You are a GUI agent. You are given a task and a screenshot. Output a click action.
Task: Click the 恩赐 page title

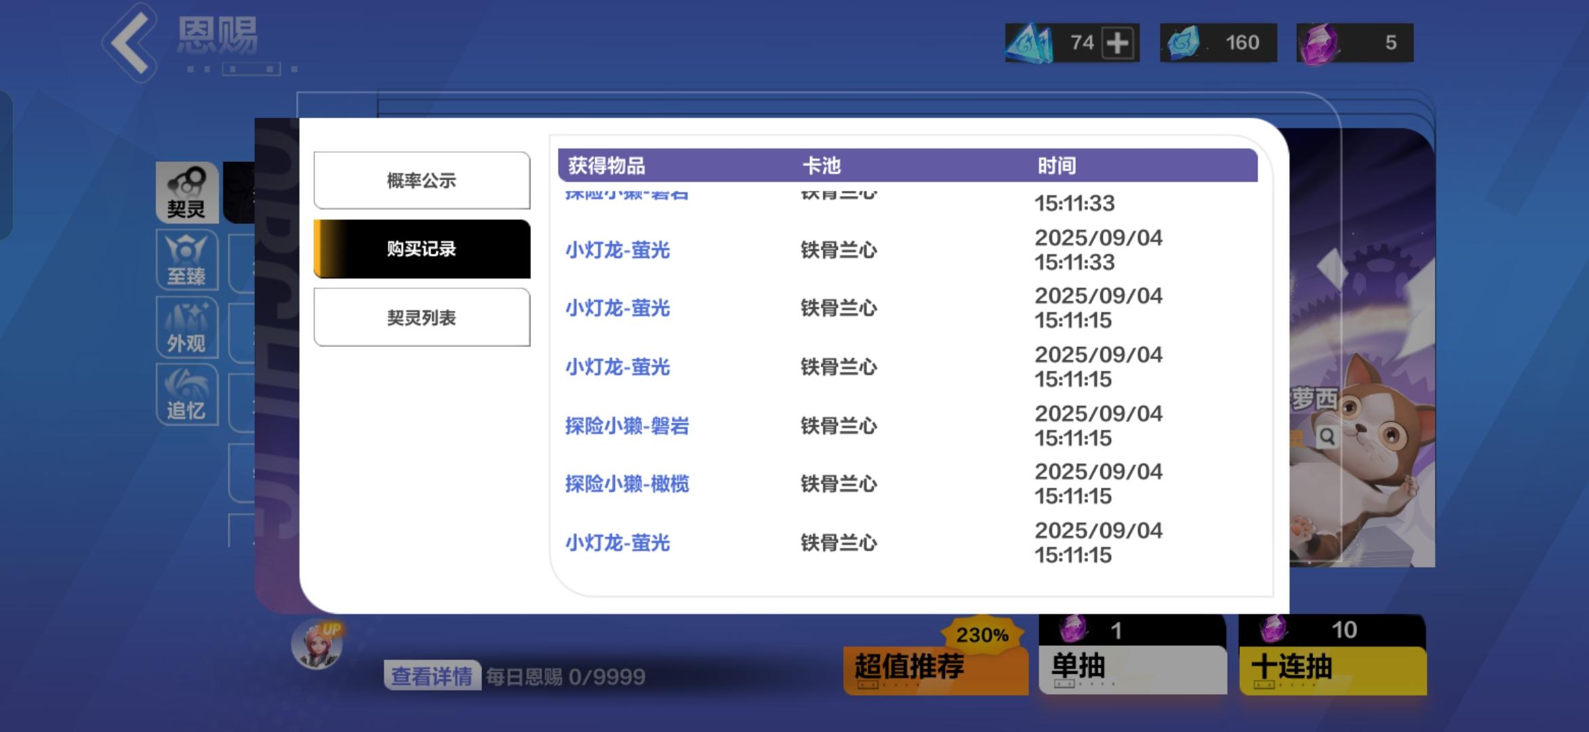(218, 35)
